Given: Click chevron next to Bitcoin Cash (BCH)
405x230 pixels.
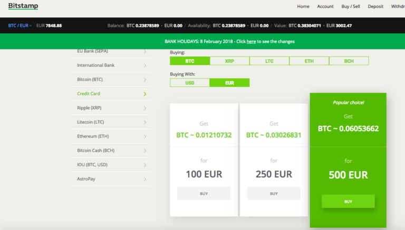Looking at the screenshot, I should pyautogui.click(x=145, y=151).
